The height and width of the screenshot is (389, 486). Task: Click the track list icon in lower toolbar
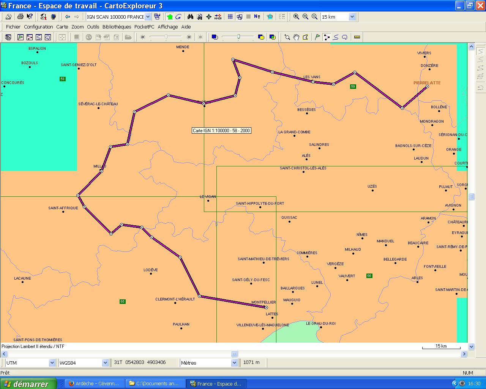39,37
